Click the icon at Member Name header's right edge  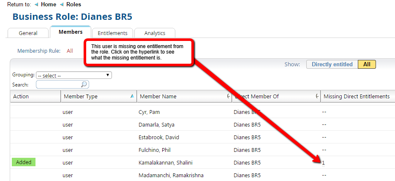tap(229, 96)
